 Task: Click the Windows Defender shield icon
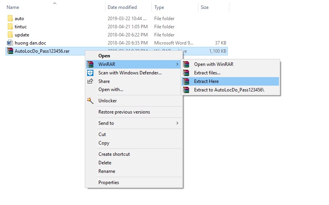coord(90,73)
